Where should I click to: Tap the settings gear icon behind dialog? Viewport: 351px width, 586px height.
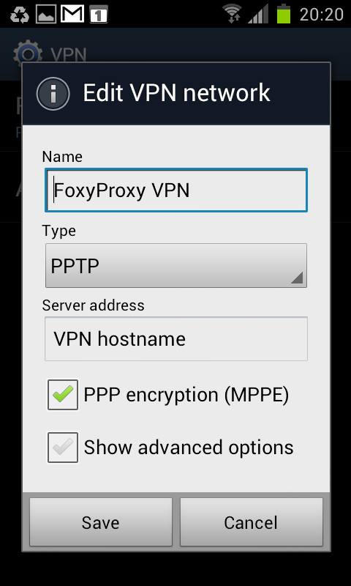[x=26, y=54]
